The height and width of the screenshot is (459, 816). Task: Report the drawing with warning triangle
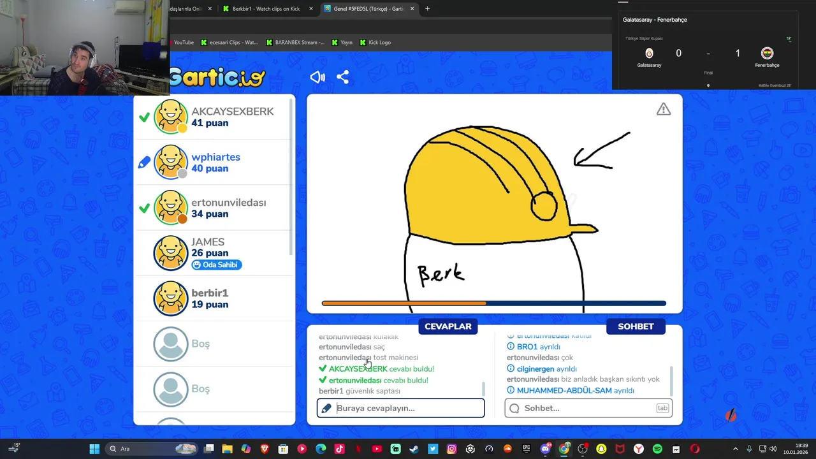[664, 110]
